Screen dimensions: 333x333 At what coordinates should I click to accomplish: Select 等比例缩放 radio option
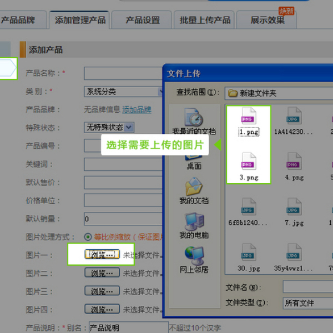[x=88, y=237]
